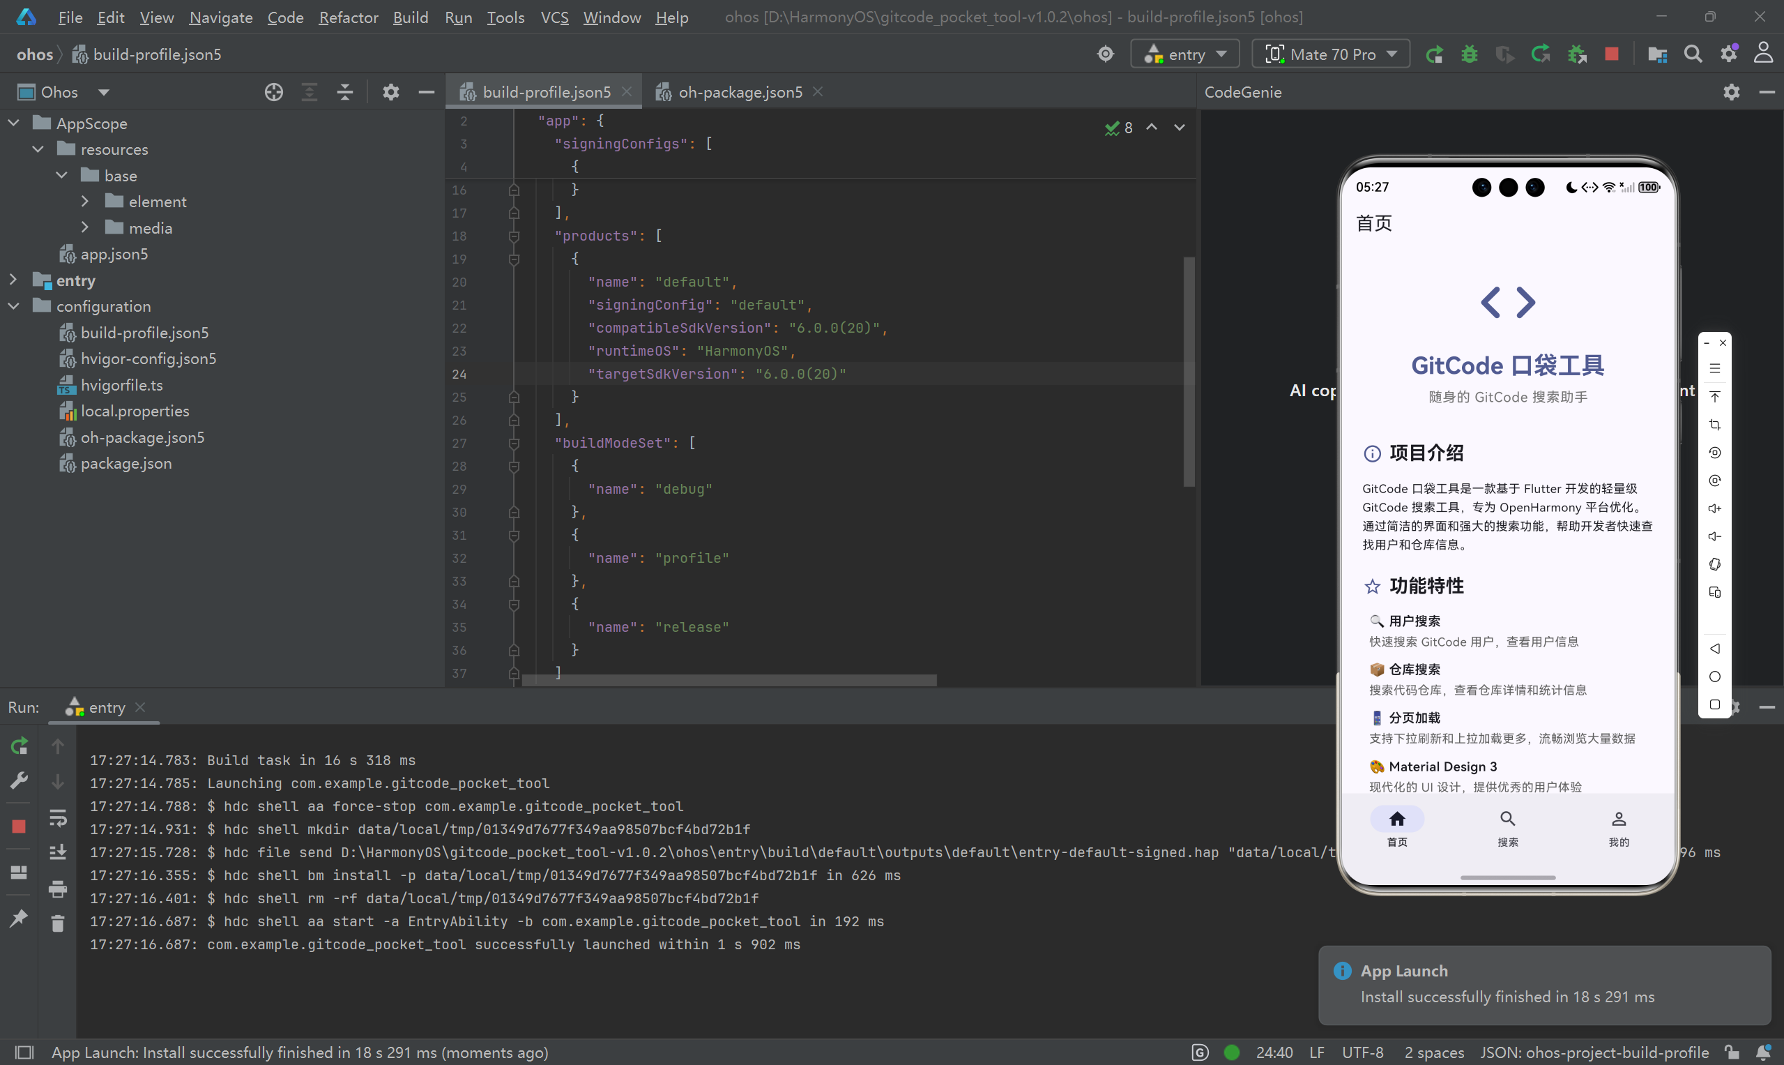The width and height of the screenshot is (1784, 1065).
Task: Expand the entry module folder
Action: tap(13, 280)
